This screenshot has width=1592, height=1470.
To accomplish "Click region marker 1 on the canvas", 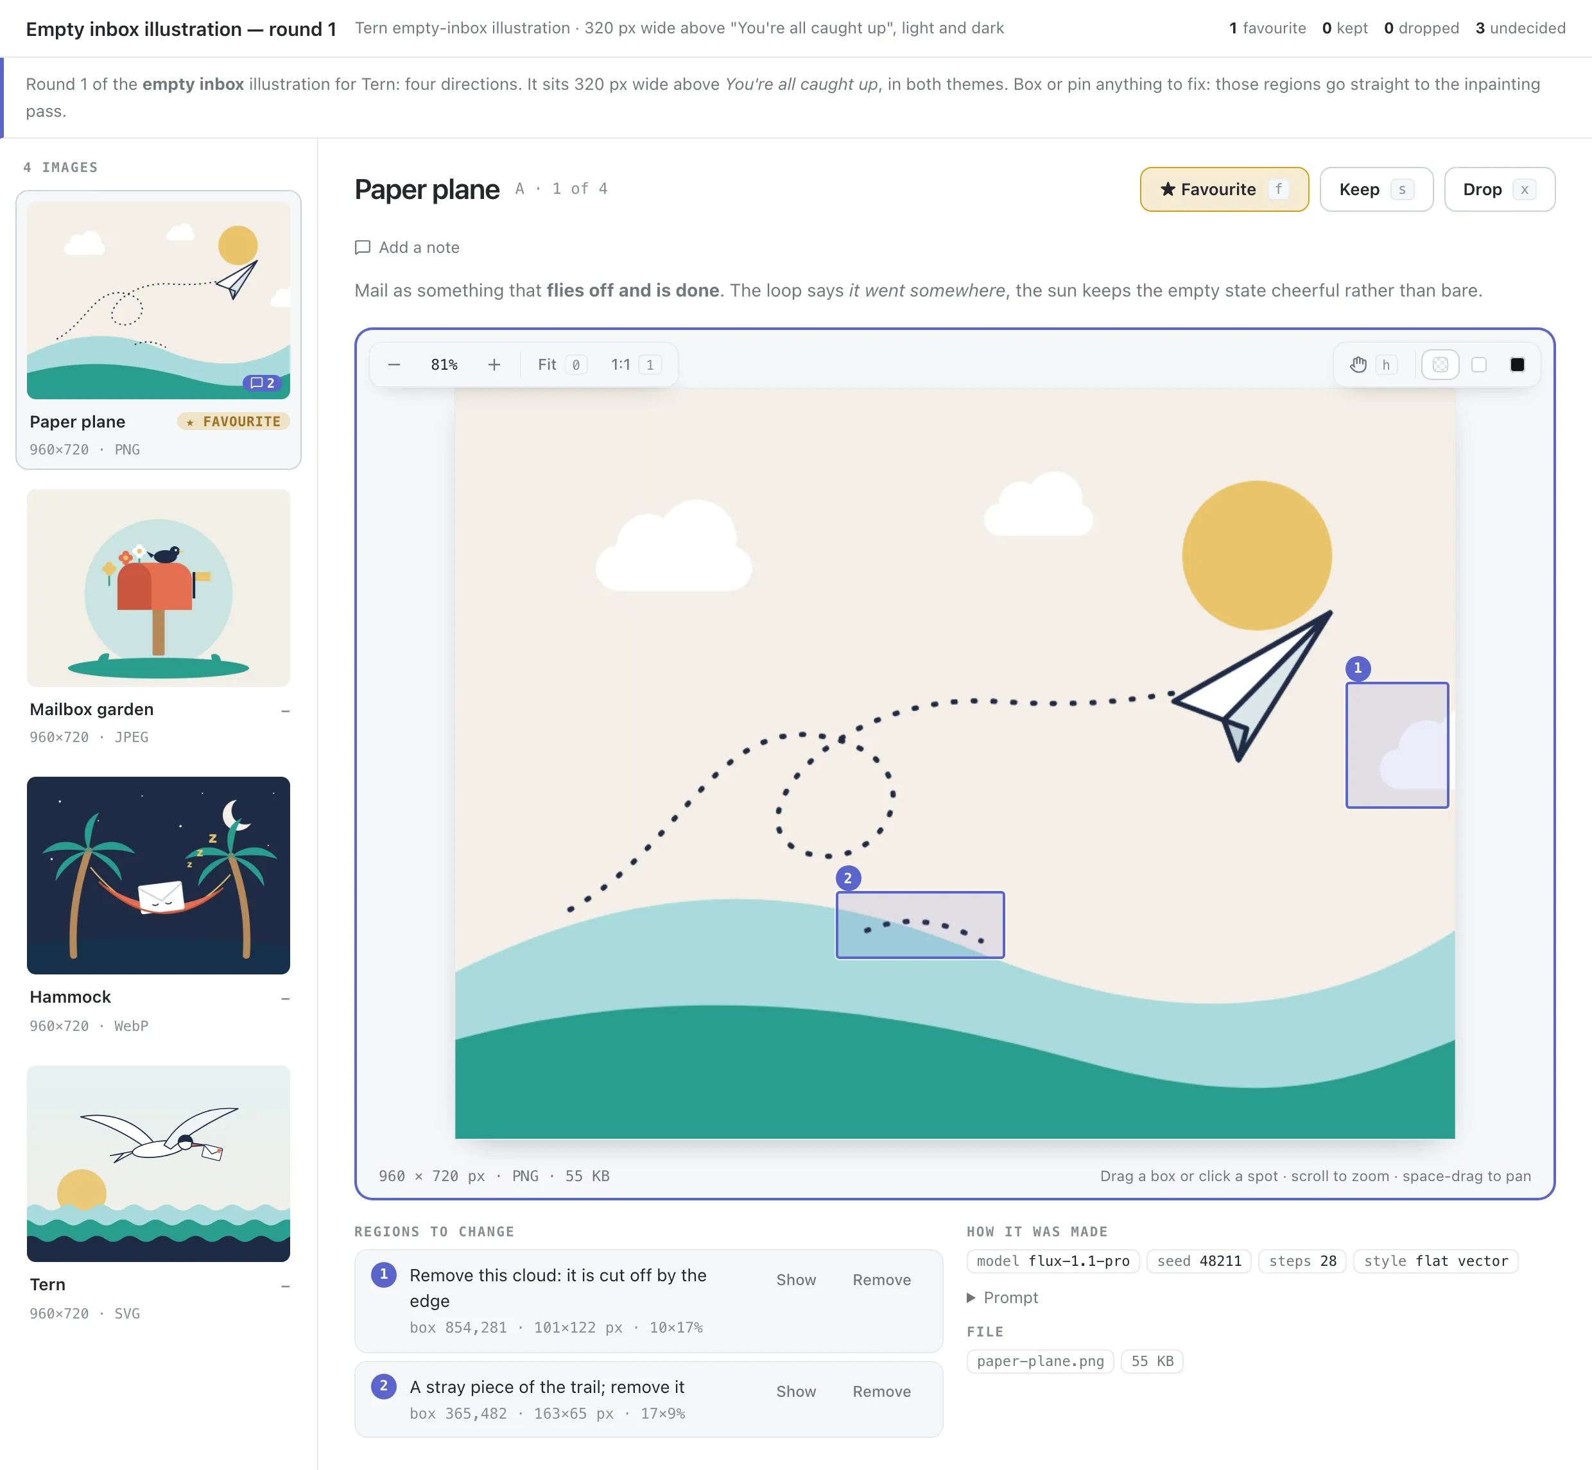I will pos(1357,668).
